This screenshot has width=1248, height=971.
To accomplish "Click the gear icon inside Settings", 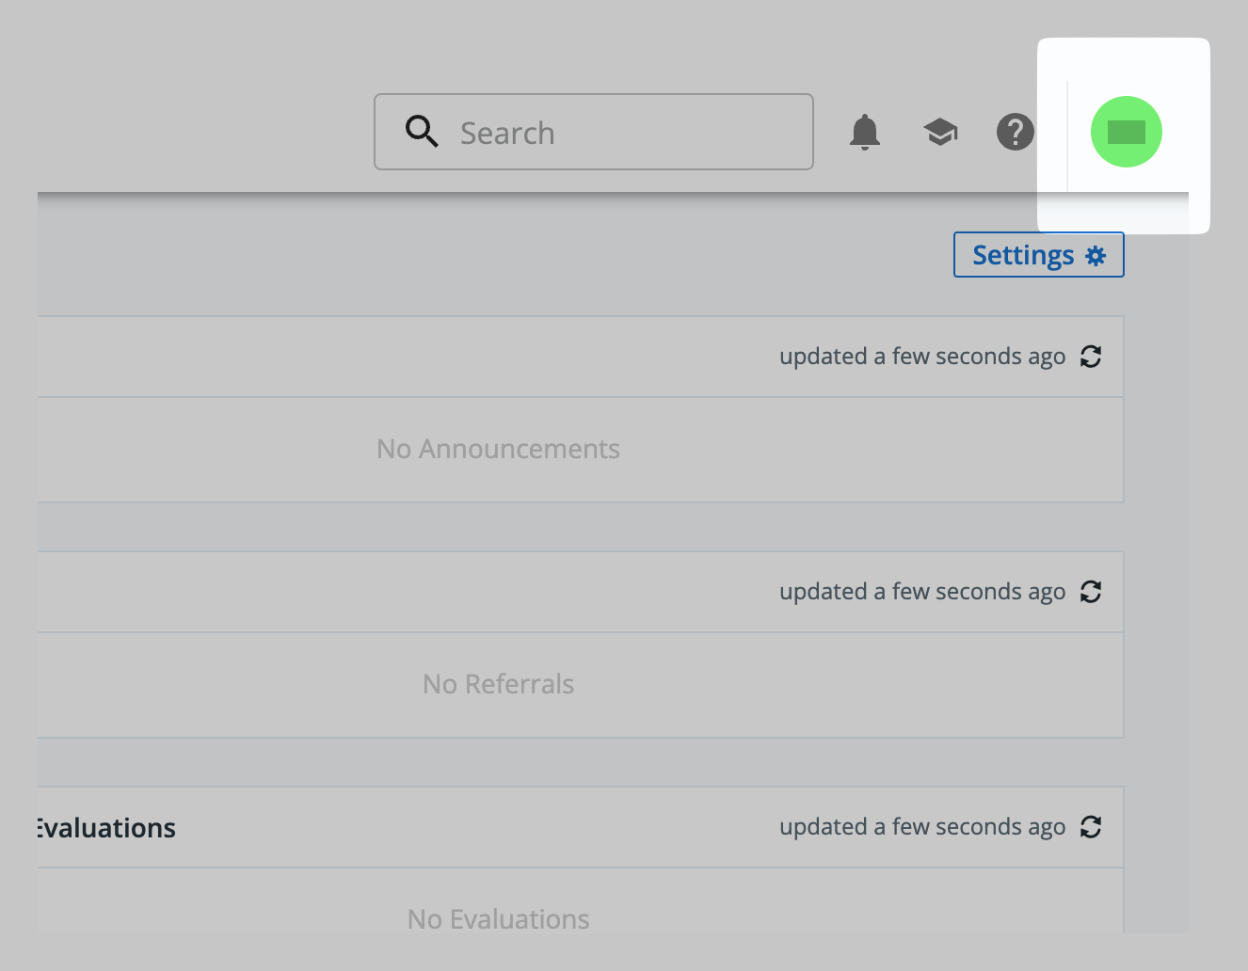I will 1096,256.
